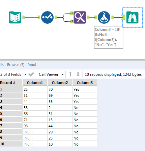Click the Null cell in record 9
This screenshot has height=151, width=145.
click(35, 138)
